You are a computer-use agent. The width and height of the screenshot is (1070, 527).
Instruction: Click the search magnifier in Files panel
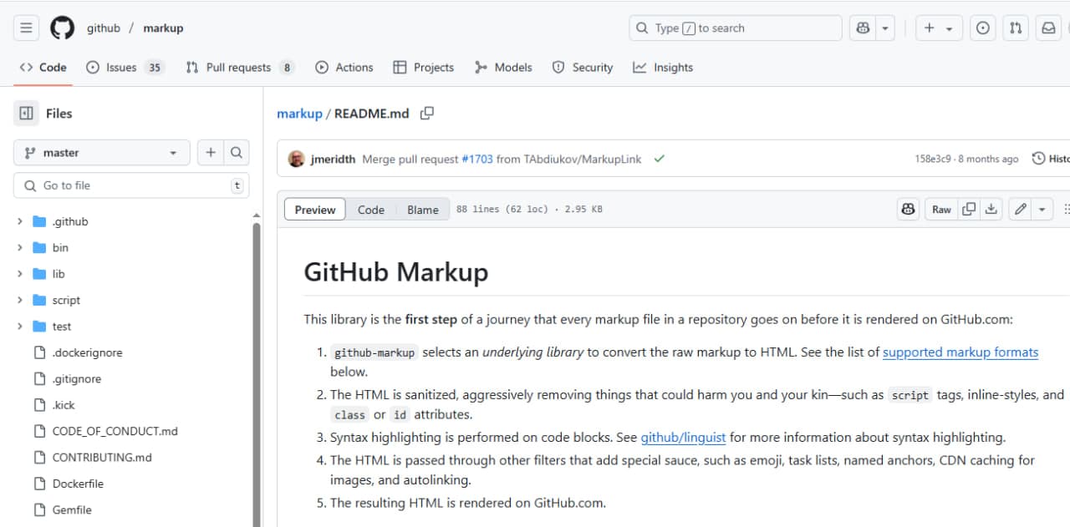237,153
